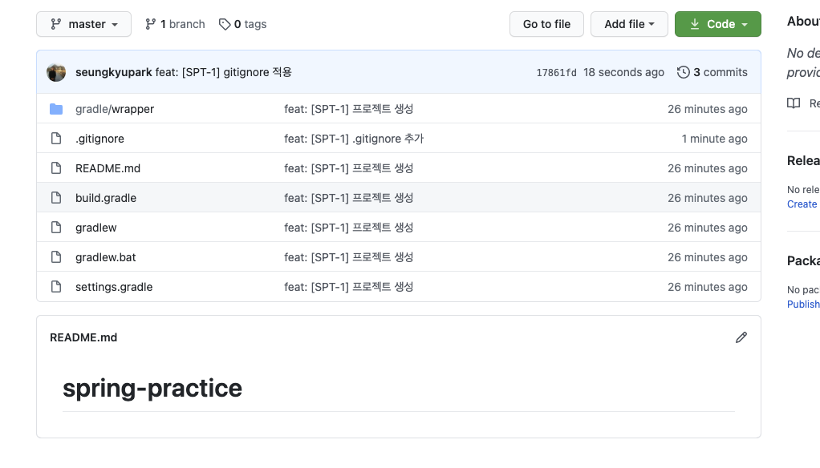Click the gradle/wrapper folder icon
This screenshot has height=468, width=820.
click(56, 109)
